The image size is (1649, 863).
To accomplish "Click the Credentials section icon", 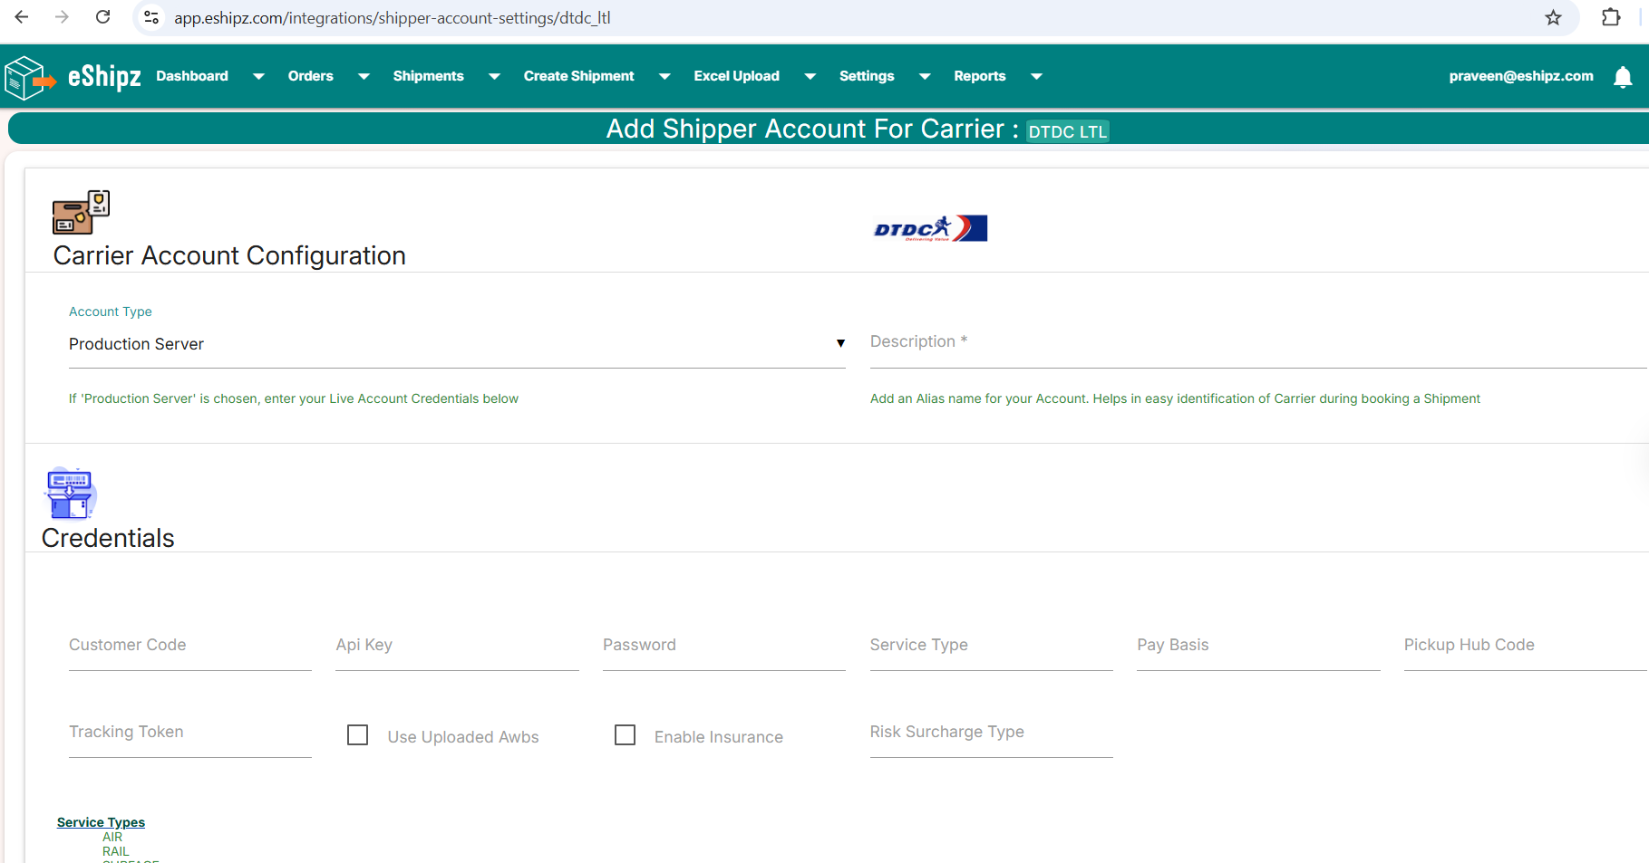I will tap(70, 494).
